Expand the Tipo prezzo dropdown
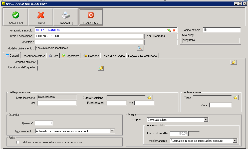248x149 pixels. [x=206, y=120]
